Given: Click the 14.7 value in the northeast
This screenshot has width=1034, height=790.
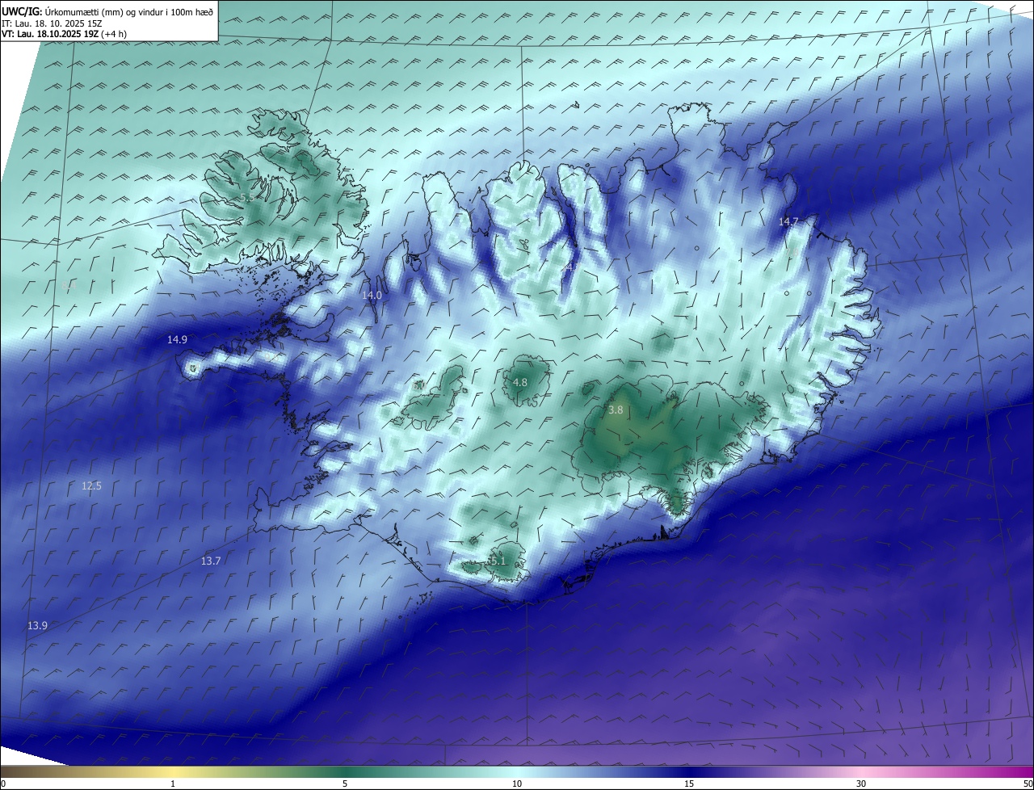Looking at the screenshot, I should [x=788, y=221].
